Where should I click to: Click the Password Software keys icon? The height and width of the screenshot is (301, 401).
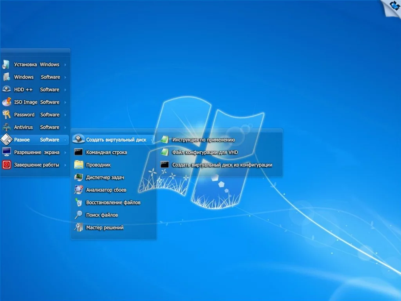(6, 114)
